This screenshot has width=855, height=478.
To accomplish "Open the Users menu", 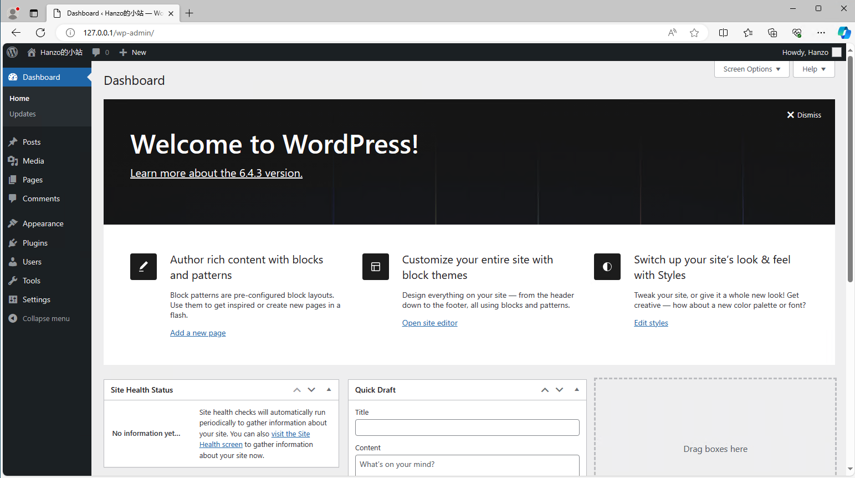I will tap(47, 262).
